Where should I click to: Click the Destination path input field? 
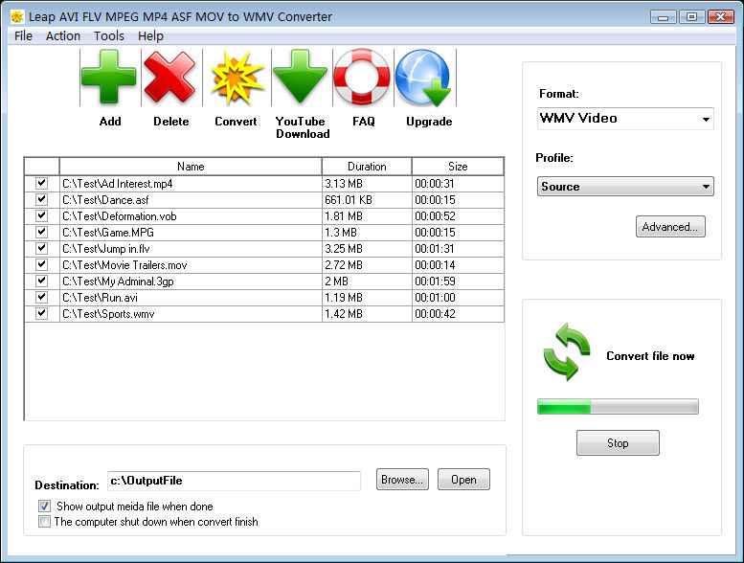point(234,481)
